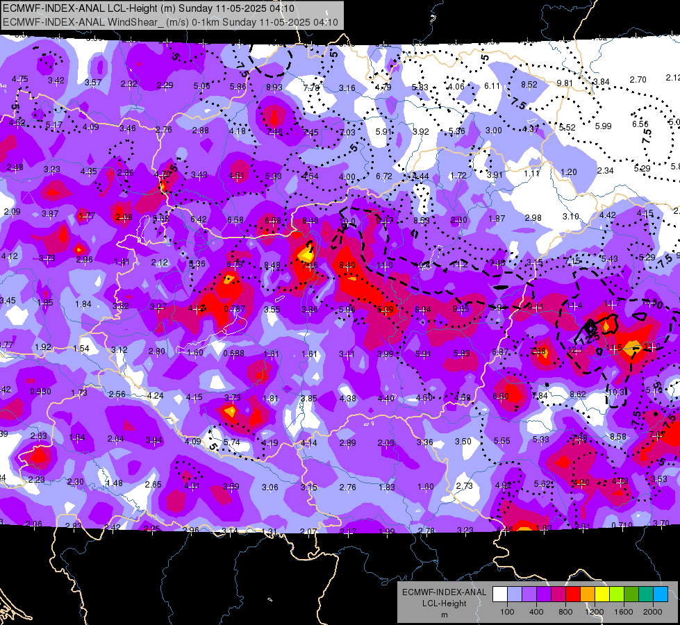The image size is (680, 625).
Task: Click the wind shear value 6.50
Action: (x=501, y=397)
